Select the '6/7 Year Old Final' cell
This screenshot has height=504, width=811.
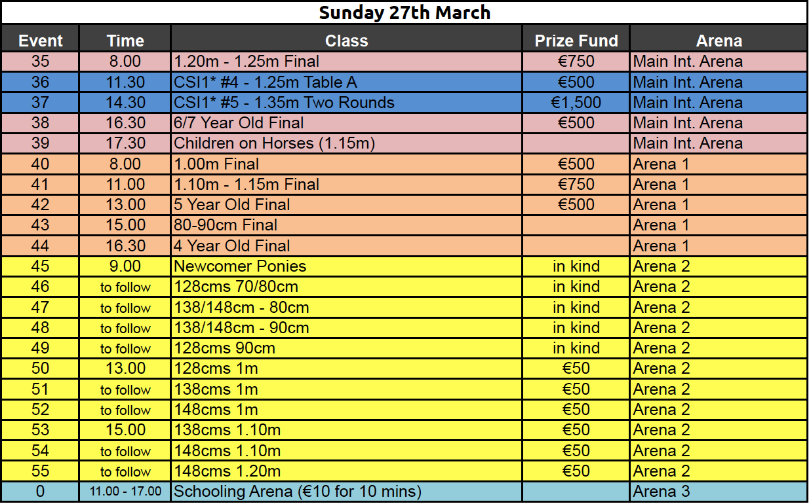click(x=347, y=122)
